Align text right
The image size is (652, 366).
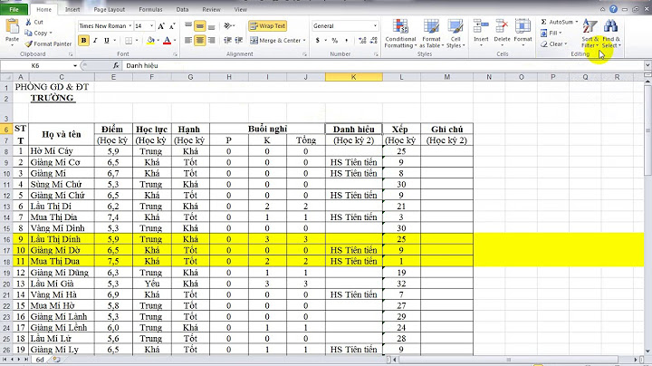[212, 41]
